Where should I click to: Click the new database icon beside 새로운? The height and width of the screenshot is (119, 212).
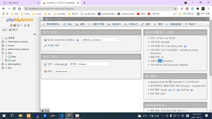6,38
